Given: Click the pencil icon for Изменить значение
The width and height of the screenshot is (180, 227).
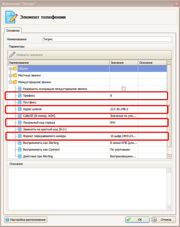Looking at the screenshot, I should tap(12, 55).
